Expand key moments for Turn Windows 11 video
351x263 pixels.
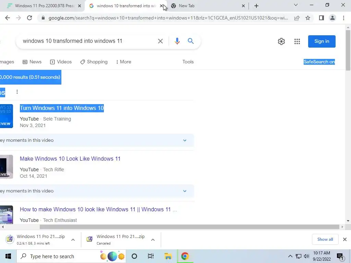185,140
